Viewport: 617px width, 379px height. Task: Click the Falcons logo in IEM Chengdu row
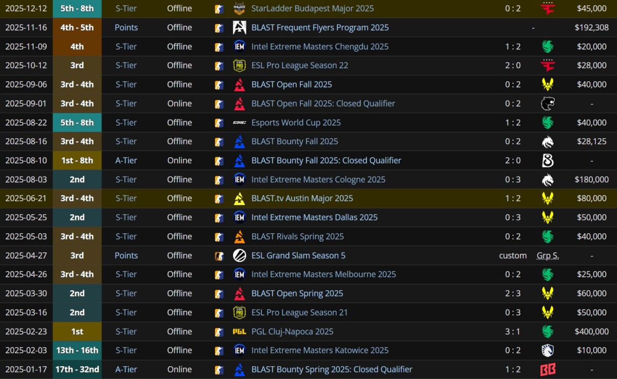(548, 47)
